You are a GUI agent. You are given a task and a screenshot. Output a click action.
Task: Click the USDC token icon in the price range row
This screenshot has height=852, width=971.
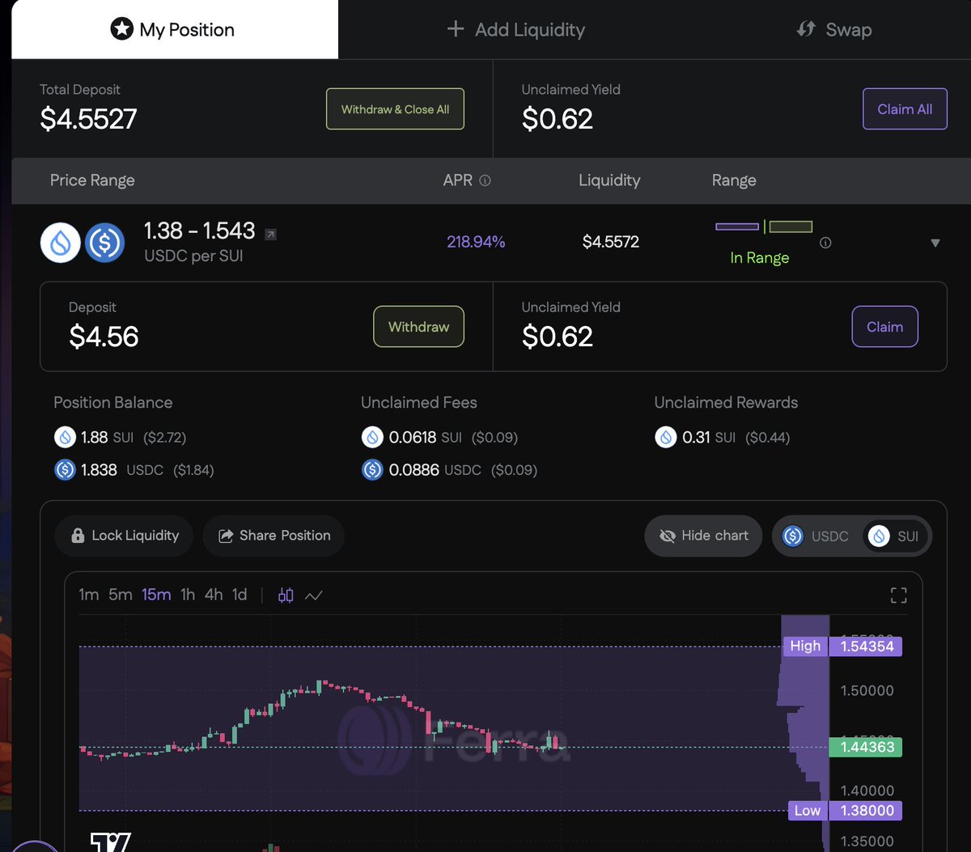point(105,243)
